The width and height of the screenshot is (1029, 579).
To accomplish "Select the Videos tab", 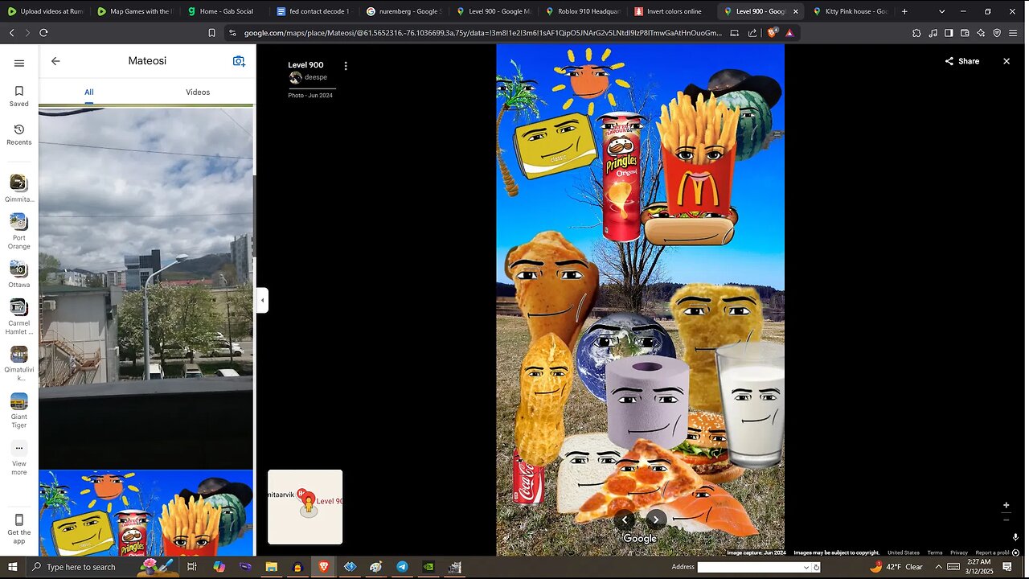I will [198, 92].
